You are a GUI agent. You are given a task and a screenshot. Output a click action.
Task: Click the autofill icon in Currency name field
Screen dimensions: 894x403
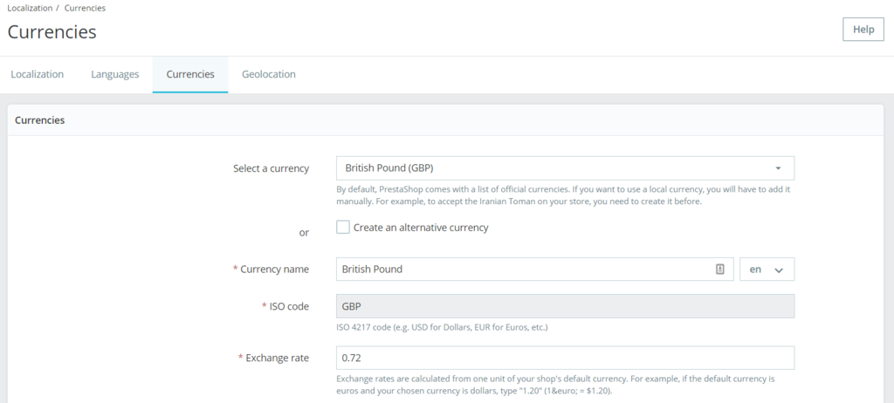[x=720, y=270]
